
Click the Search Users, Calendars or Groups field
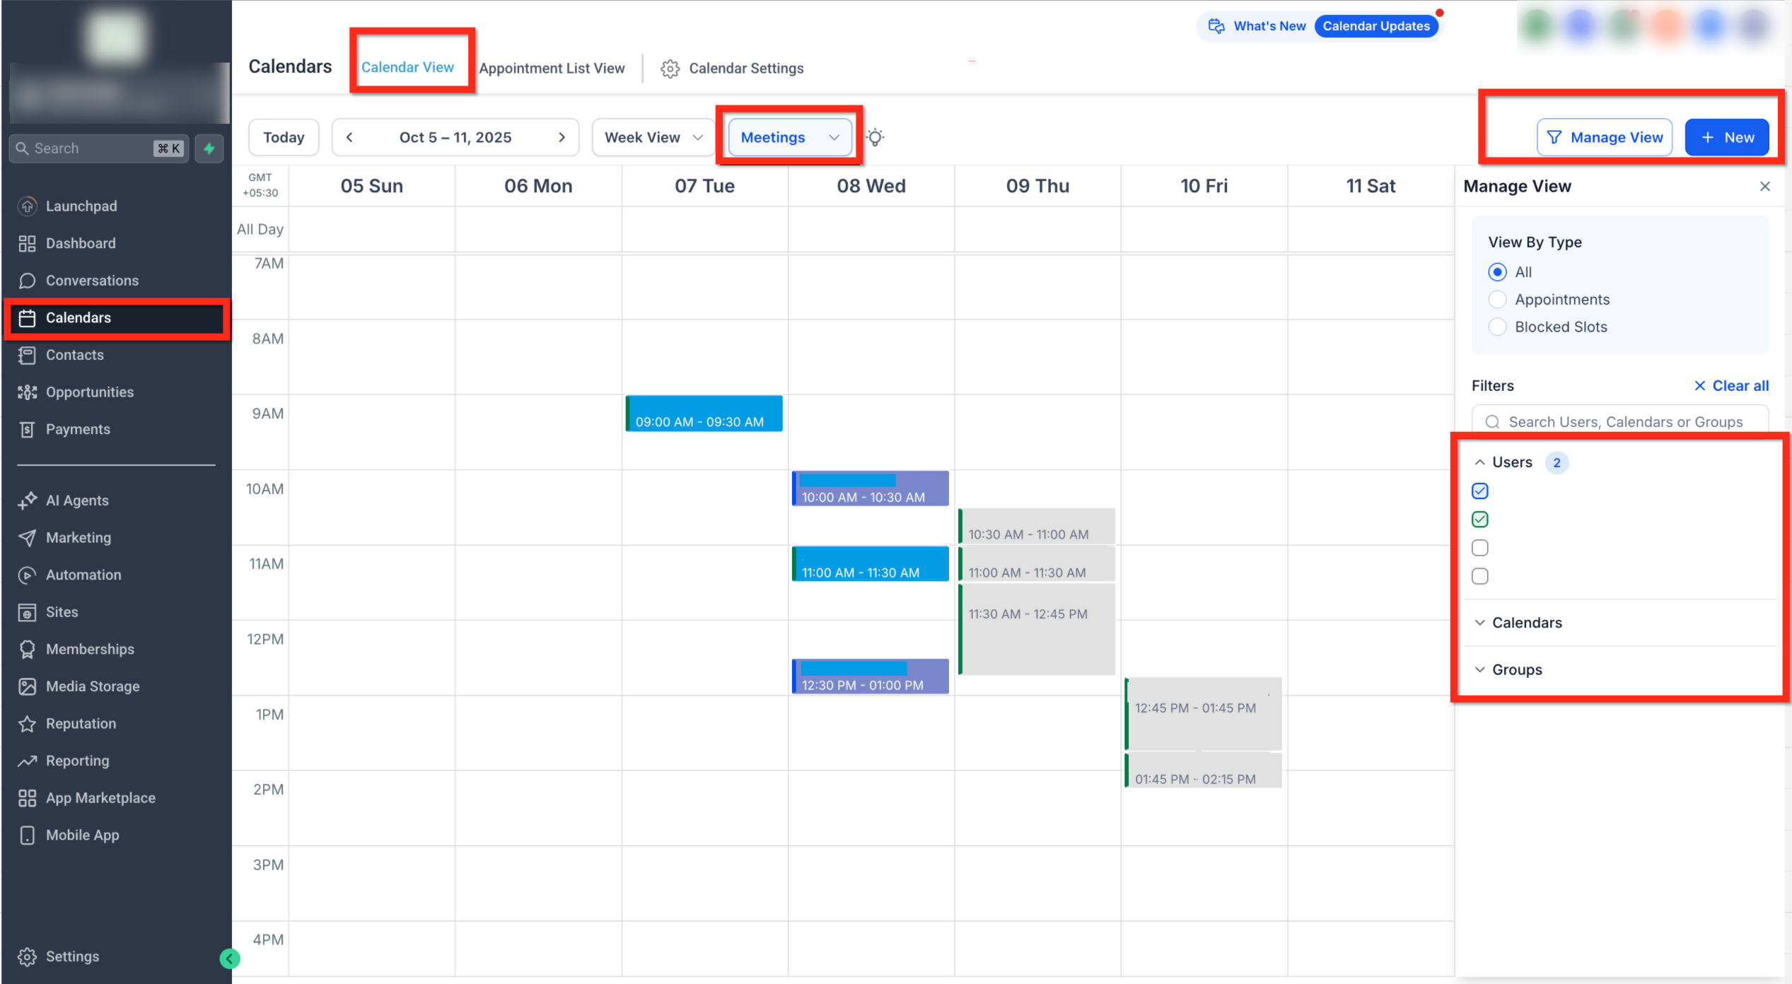click(1624, 422)
